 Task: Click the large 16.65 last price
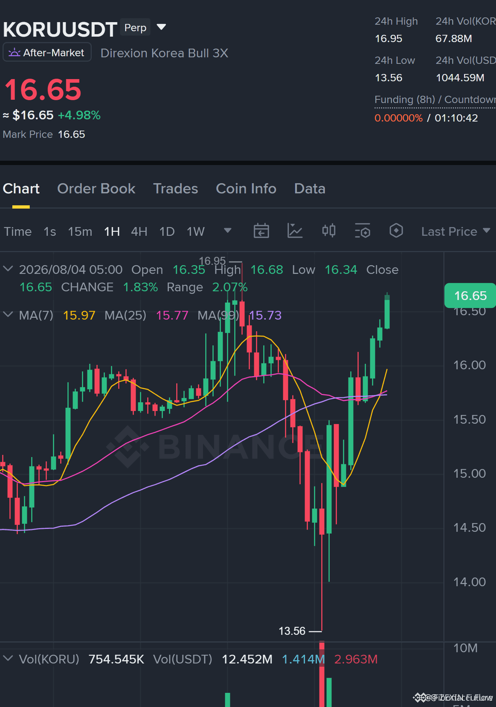tap(43, 90)
